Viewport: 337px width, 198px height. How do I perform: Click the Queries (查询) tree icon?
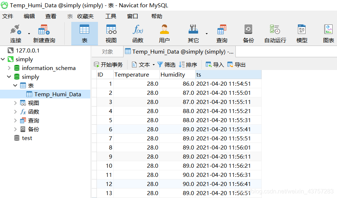(x=23, y=121)
